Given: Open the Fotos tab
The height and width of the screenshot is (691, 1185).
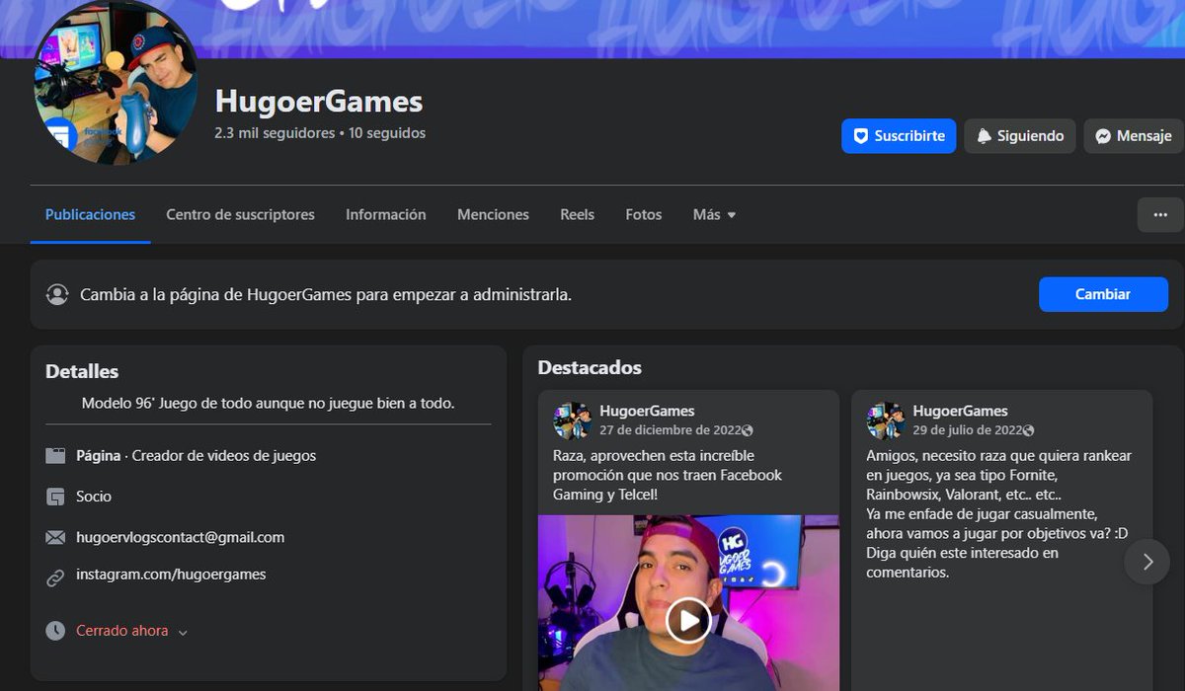Looking at the screenshot, I should (643, 214).
